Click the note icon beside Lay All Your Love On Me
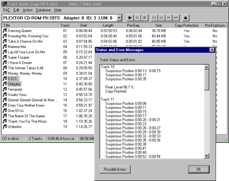Viewport: 229px width, 181px height. [x=5, y=52]
